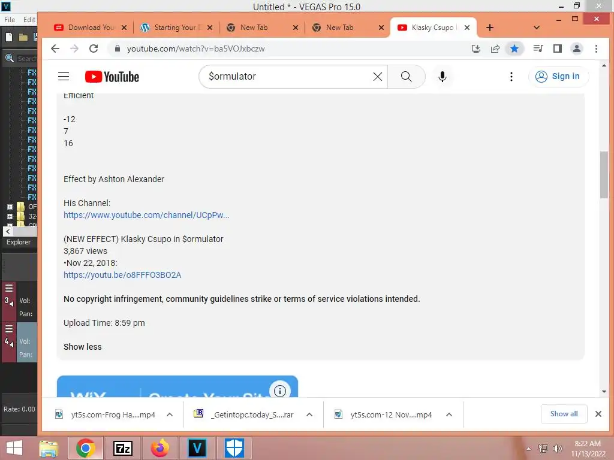The width and height of the screenshot is (614, 460).
Task: Click the $ormulator search input field
Action: [288, 77]
